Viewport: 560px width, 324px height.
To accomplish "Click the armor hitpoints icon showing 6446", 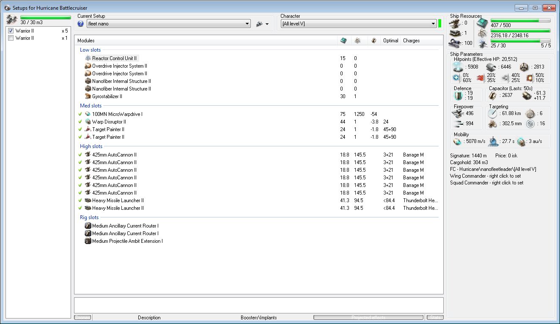I will (492, 67).
